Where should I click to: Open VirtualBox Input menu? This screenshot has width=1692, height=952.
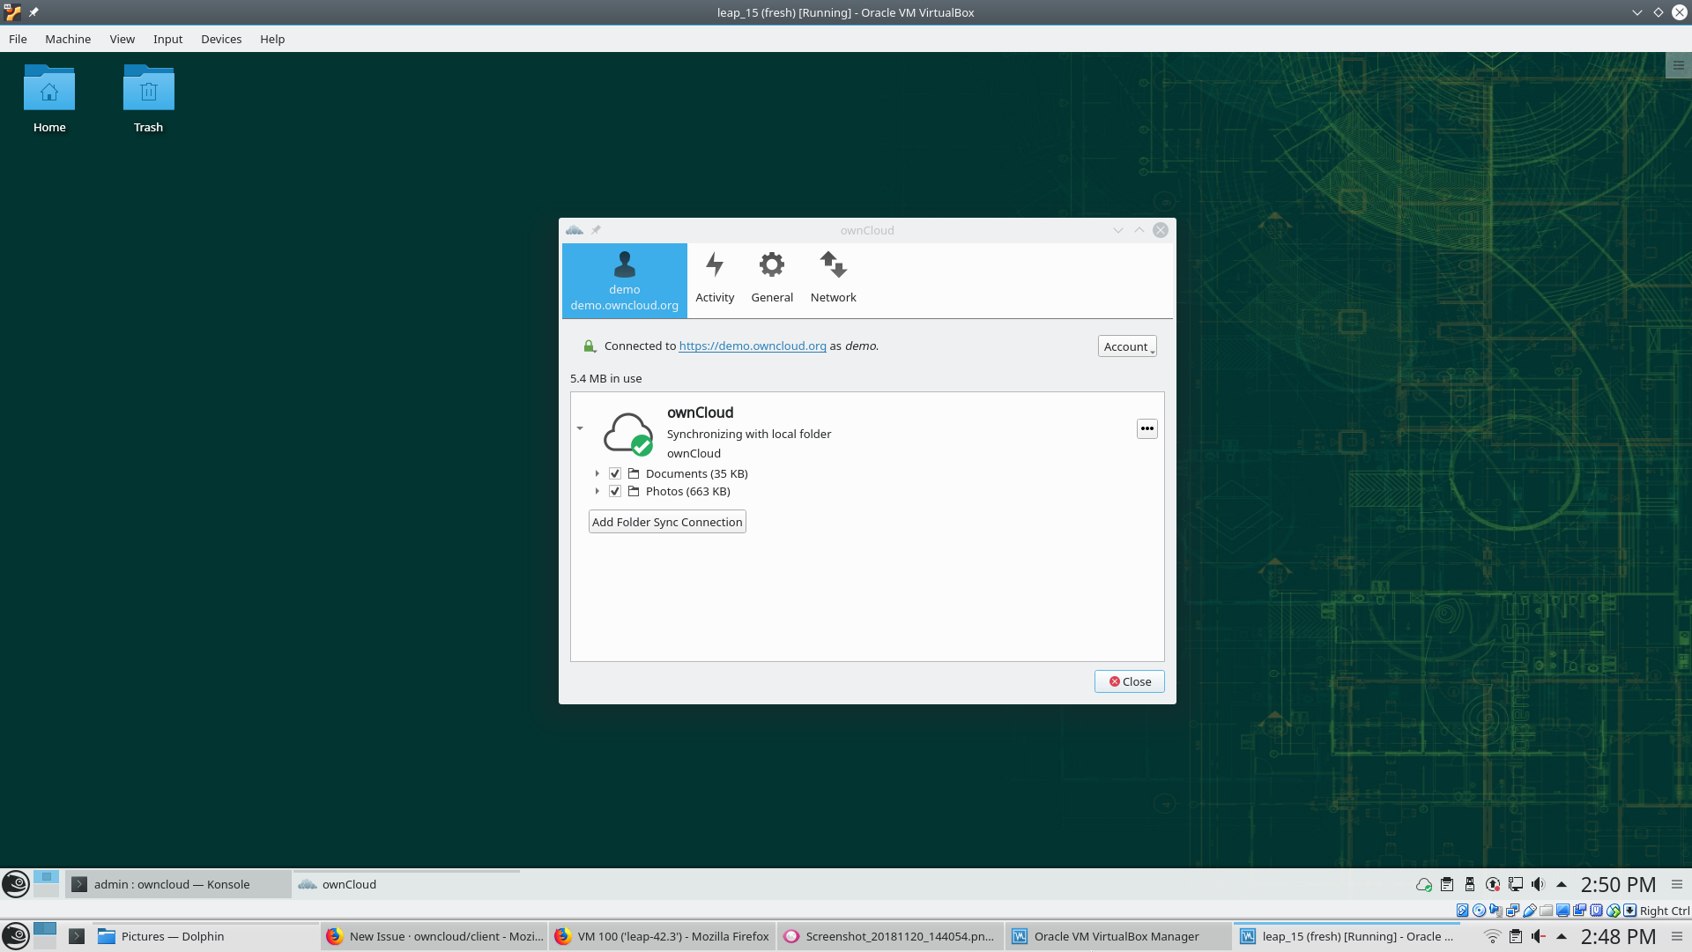[167, 39]
